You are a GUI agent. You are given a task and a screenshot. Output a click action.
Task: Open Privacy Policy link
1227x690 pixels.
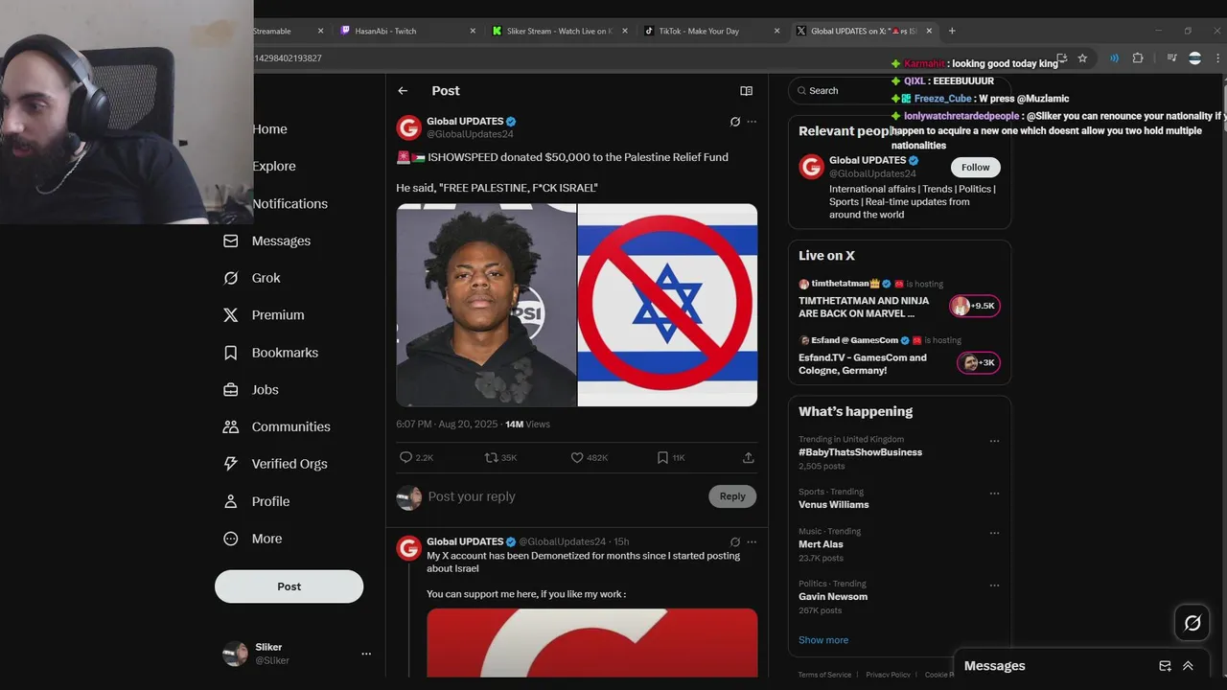(888, 675)
